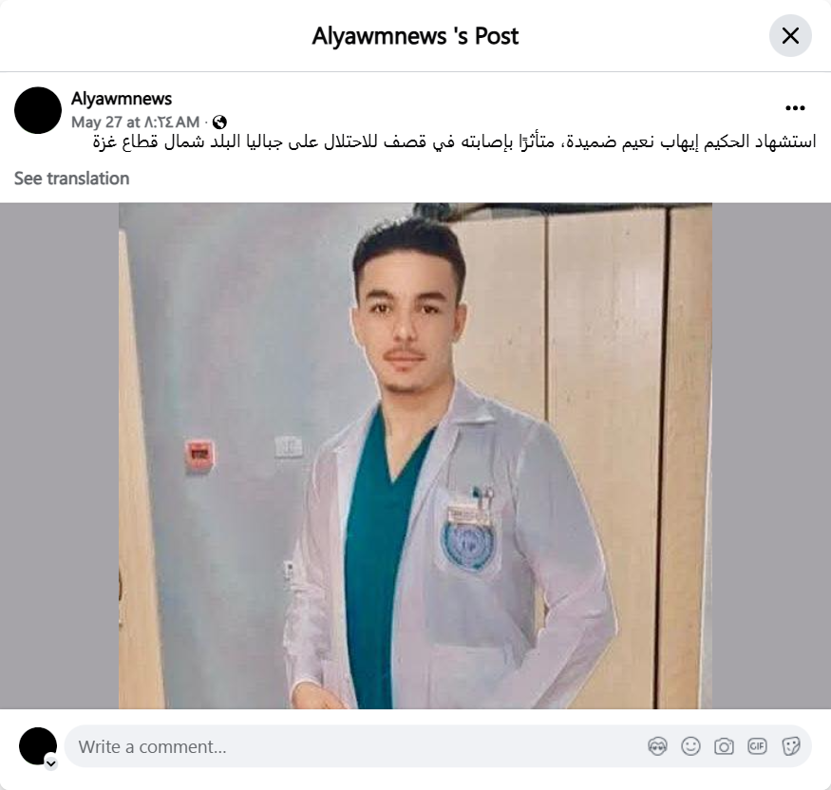Viewport: 831px width, 790px height.
Task: Open the three-dot post options menu
Action: (x=795, y=108)
